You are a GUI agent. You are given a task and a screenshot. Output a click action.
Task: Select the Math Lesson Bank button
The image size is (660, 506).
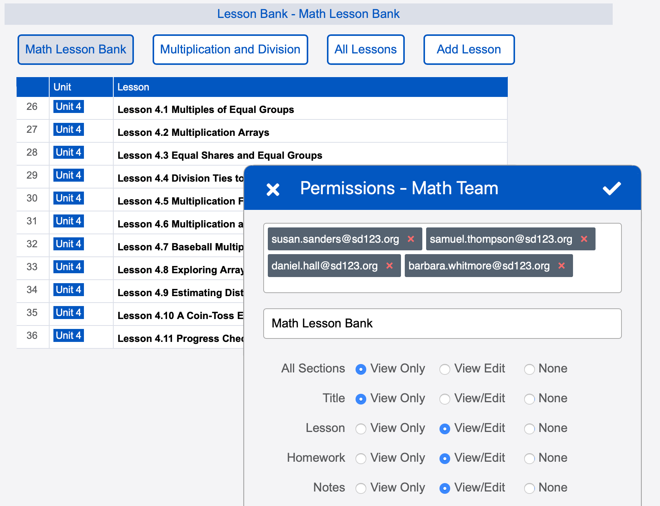click(x=75, y=49)
